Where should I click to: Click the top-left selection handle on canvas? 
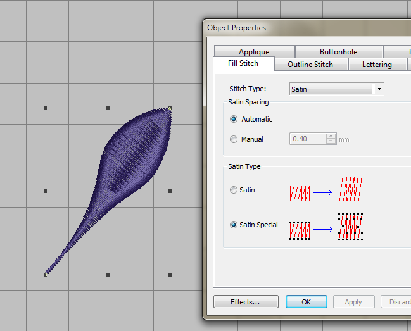[x=46, y=109]
